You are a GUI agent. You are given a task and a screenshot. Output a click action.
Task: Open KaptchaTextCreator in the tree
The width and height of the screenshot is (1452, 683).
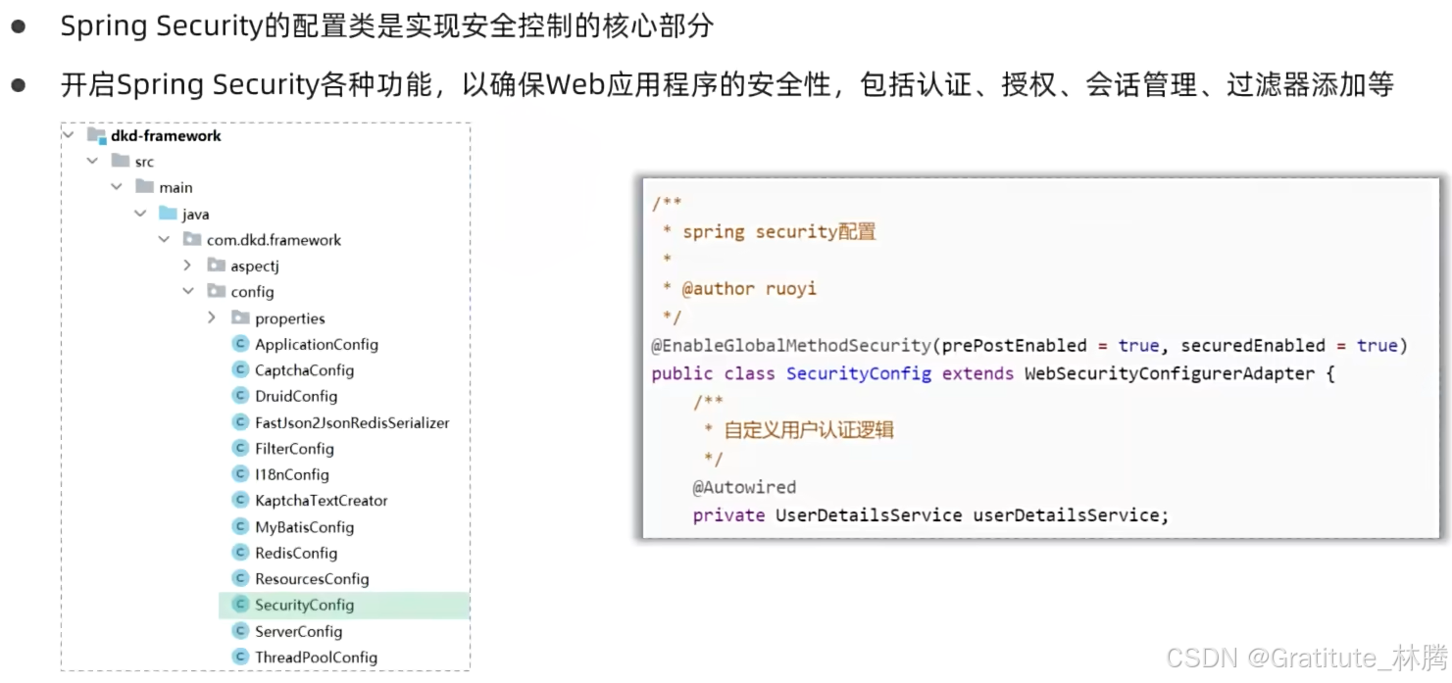pyautogui.click(x=321, y=501)
